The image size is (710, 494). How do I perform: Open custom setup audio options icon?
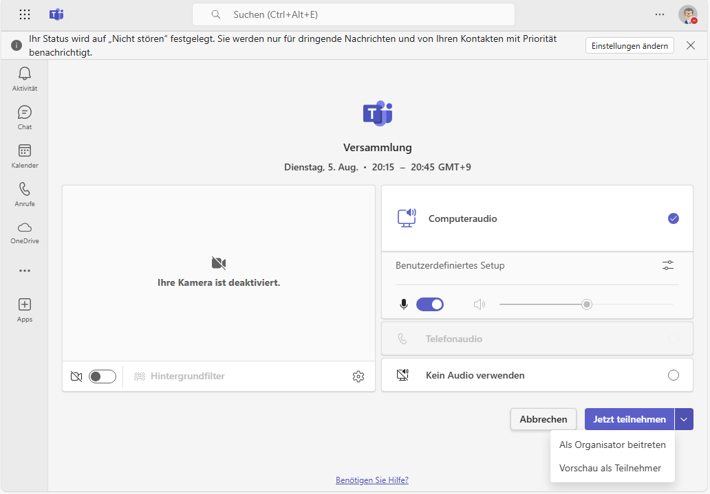tap(668, 265)
